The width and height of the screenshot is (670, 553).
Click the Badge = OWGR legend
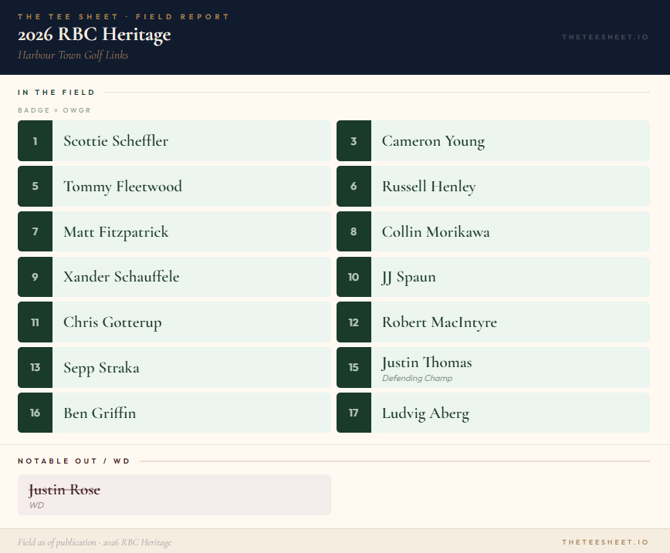pyautogui.click(x=54, y=110)
